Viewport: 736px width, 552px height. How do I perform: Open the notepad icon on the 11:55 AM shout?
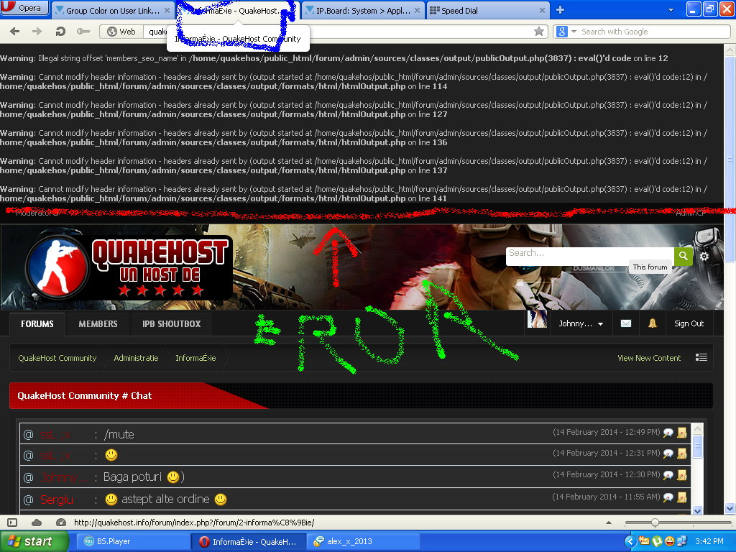[682, 497]
